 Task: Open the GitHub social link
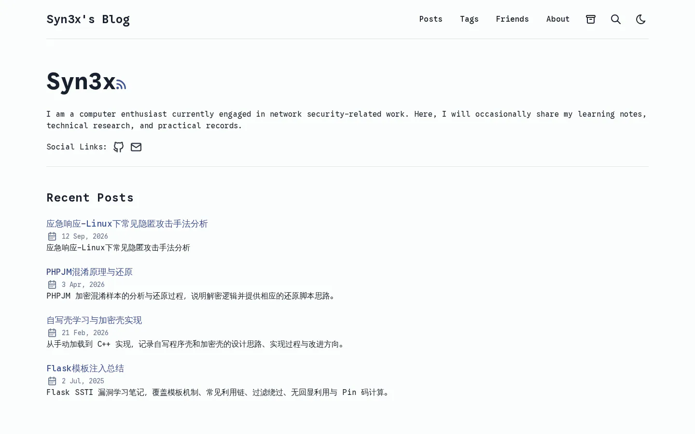point(119,147)
